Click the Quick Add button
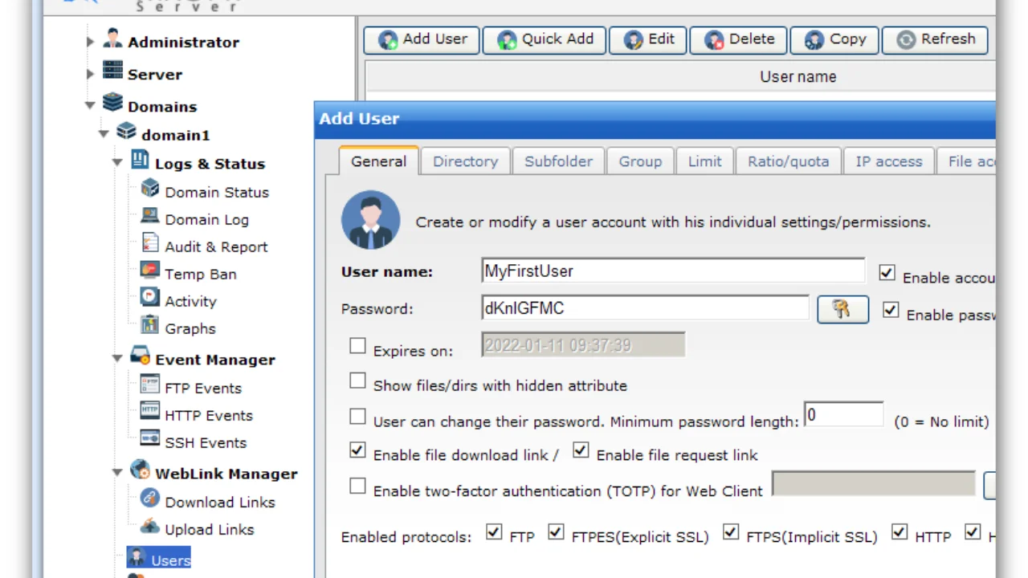1028x578 pixels. point(544,39)
